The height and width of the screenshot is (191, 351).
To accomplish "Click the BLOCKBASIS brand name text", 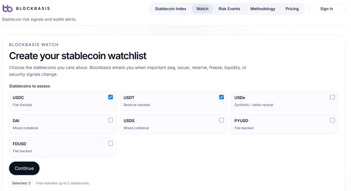I will [33, 8].
